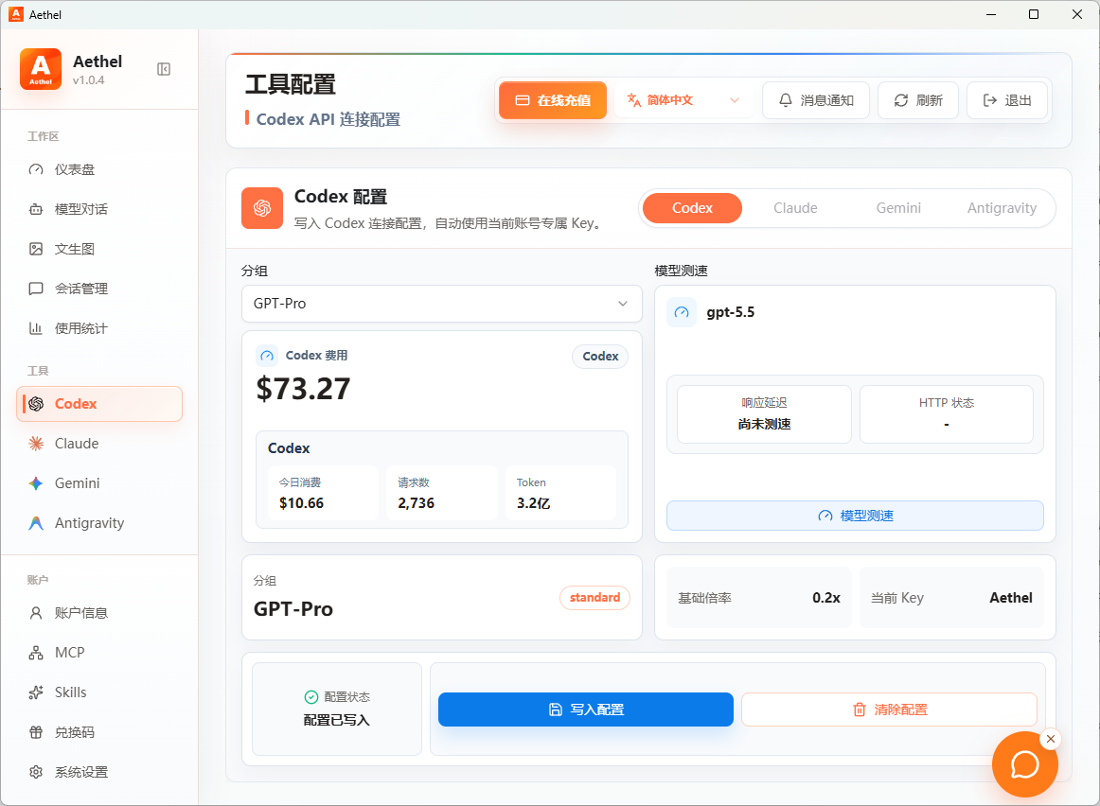
Task: Click the $73.27 cost amount
Action: tap(303, 389)
